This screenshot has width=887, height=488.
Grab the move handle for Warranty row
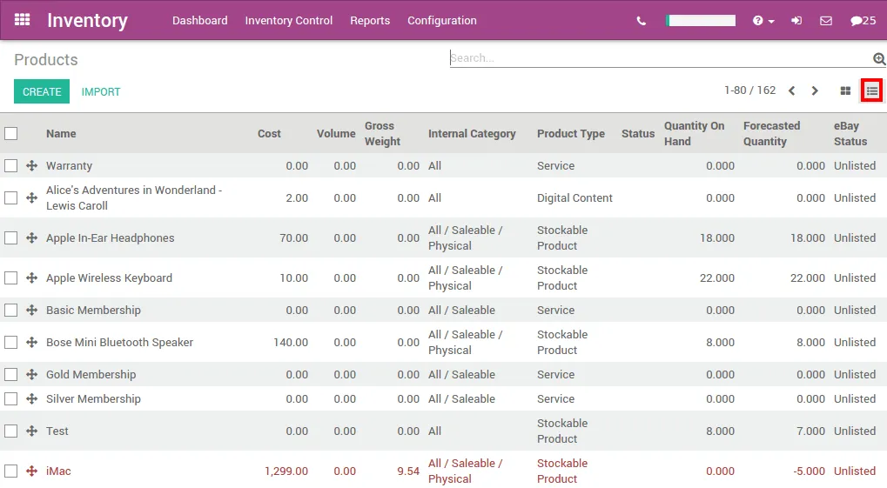point(31,165)
